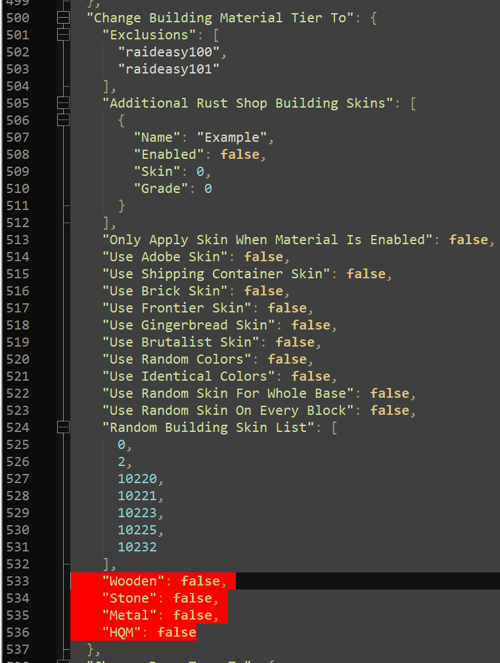Fold the "Random Building Skin List" array
500x663 pixels.
click(x=63, y=427)
